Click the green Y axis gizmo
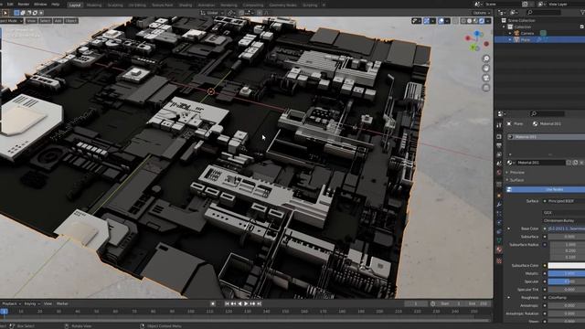Viewport: 585px width, 329px height. pyautogui.click(x=473, y=48)
